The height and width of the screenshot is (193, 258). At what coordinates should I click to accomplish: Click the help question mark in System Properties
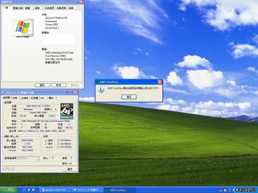[77, 2]
